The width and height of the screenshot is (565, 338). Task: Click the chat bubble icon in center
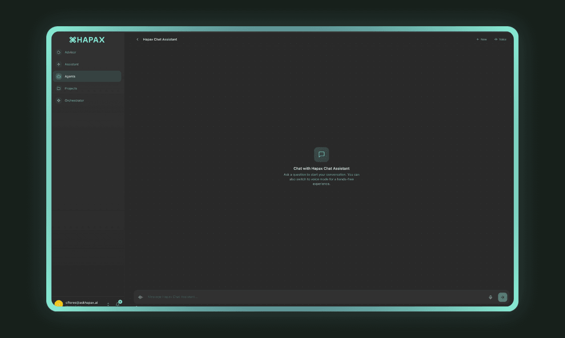click(x=321, y=154)
